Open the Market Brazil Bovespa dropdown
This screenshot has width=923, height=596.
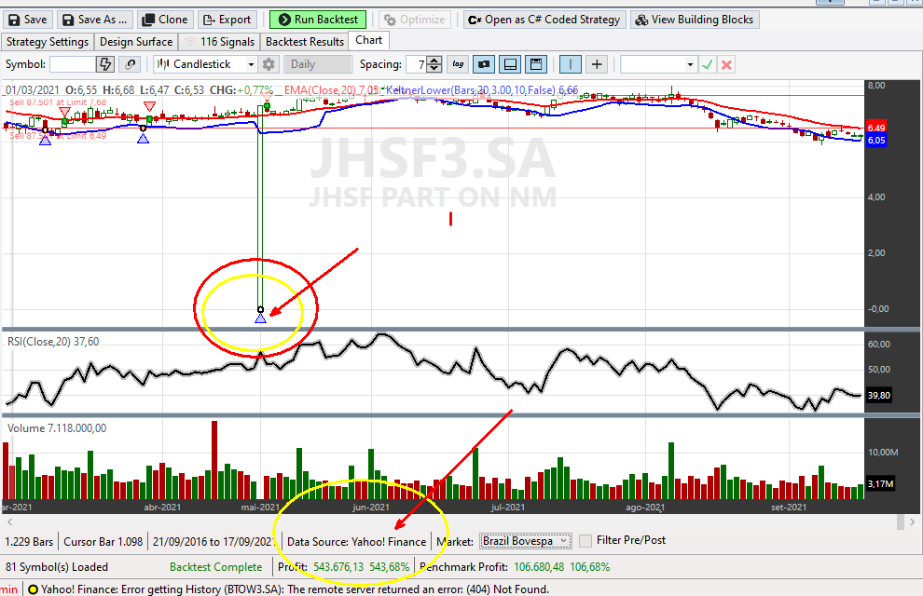525,541
